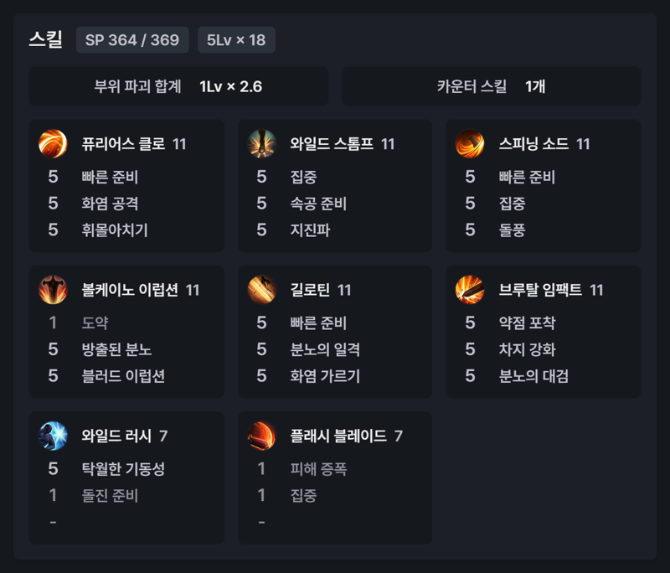Screen dimensions: 670x573
Task: Click the 와일드 스톰프 skill icon
Action: tap(261, 144)
